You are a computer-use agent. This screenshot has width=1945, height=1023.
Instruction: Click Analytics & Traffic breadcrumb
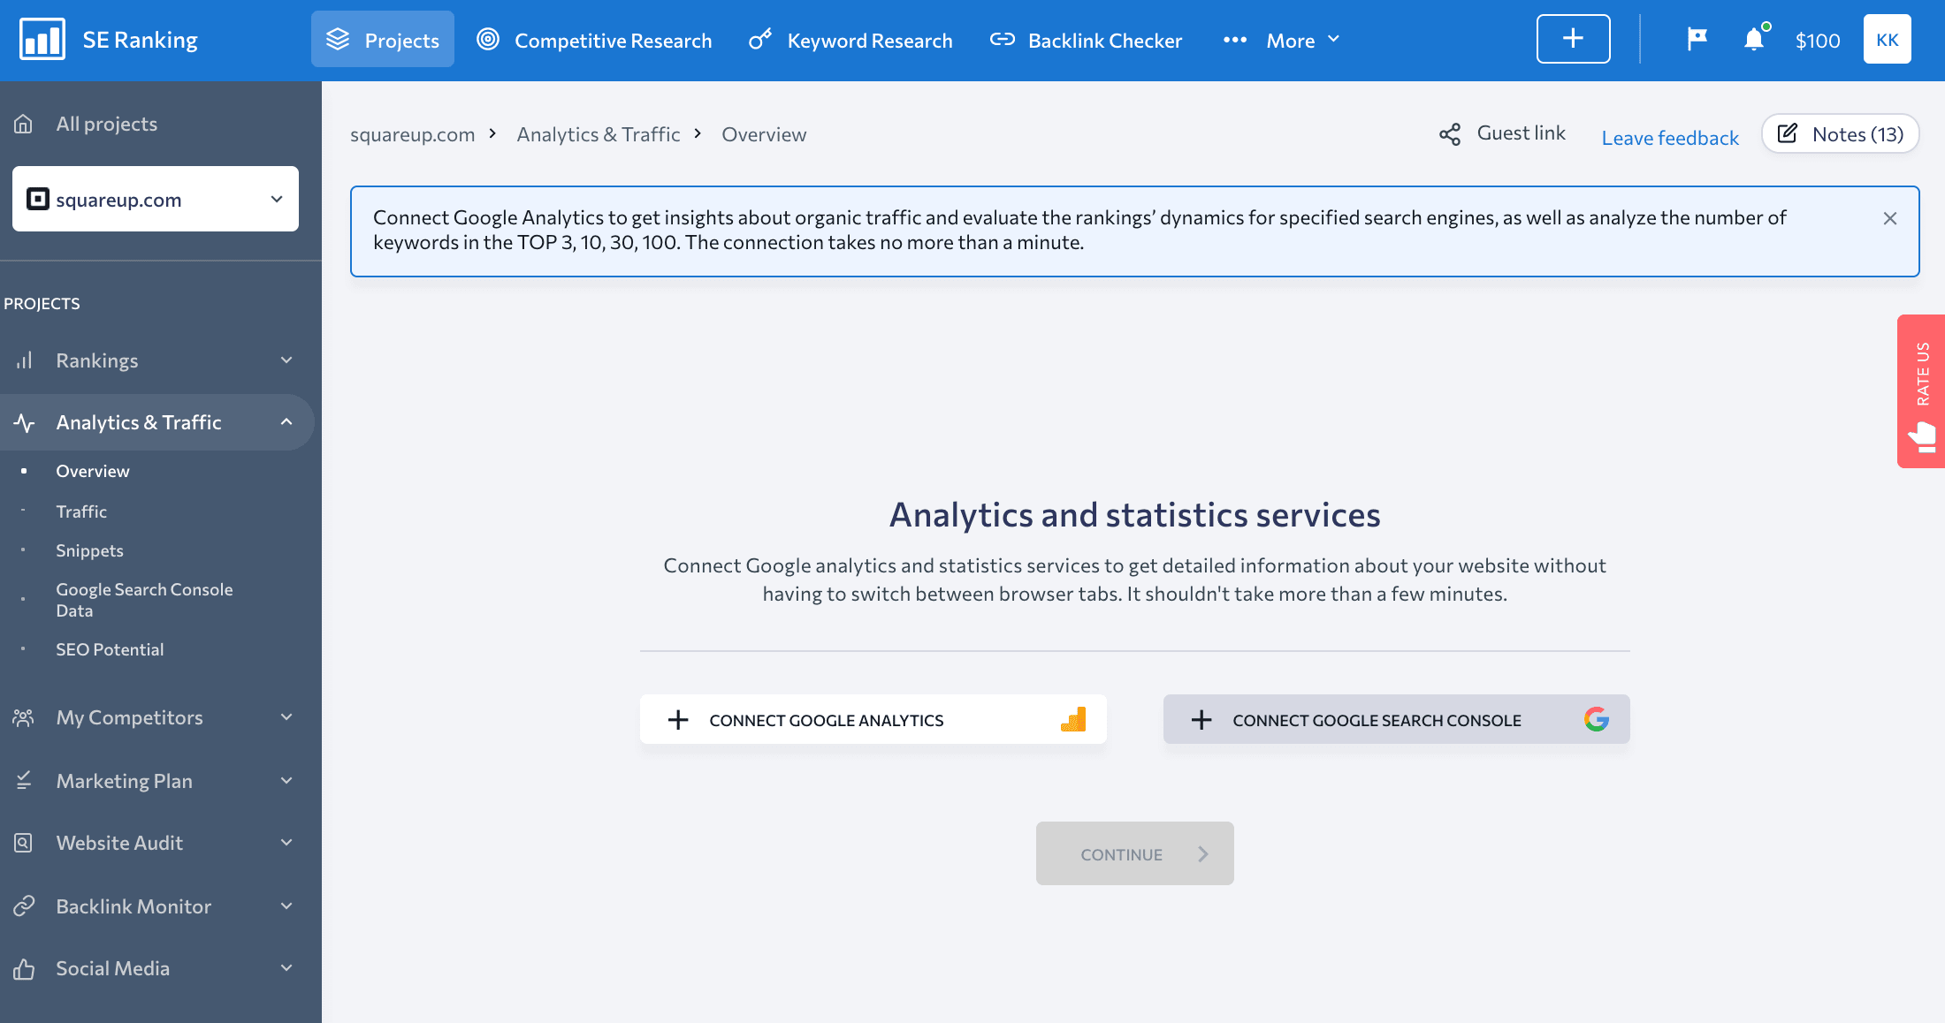599,134
